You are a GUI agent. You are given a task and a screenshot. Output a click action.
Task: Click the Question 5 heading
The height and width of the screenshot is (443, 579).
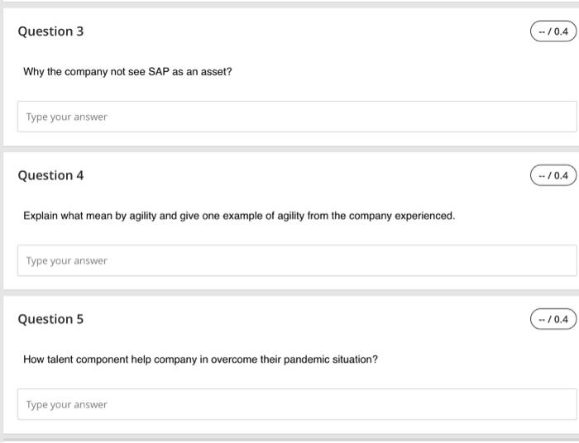point(50,319)
